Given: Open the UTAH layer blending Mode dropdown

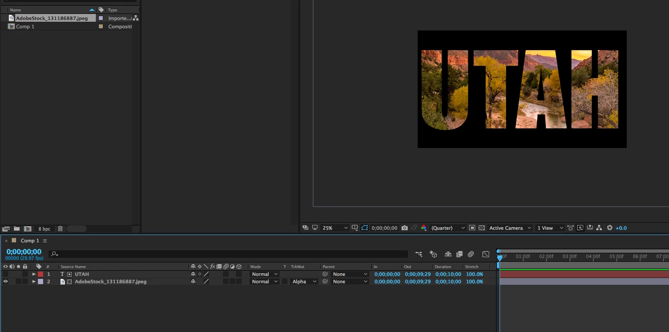Looking at the screenshot, I should [264, 274].
